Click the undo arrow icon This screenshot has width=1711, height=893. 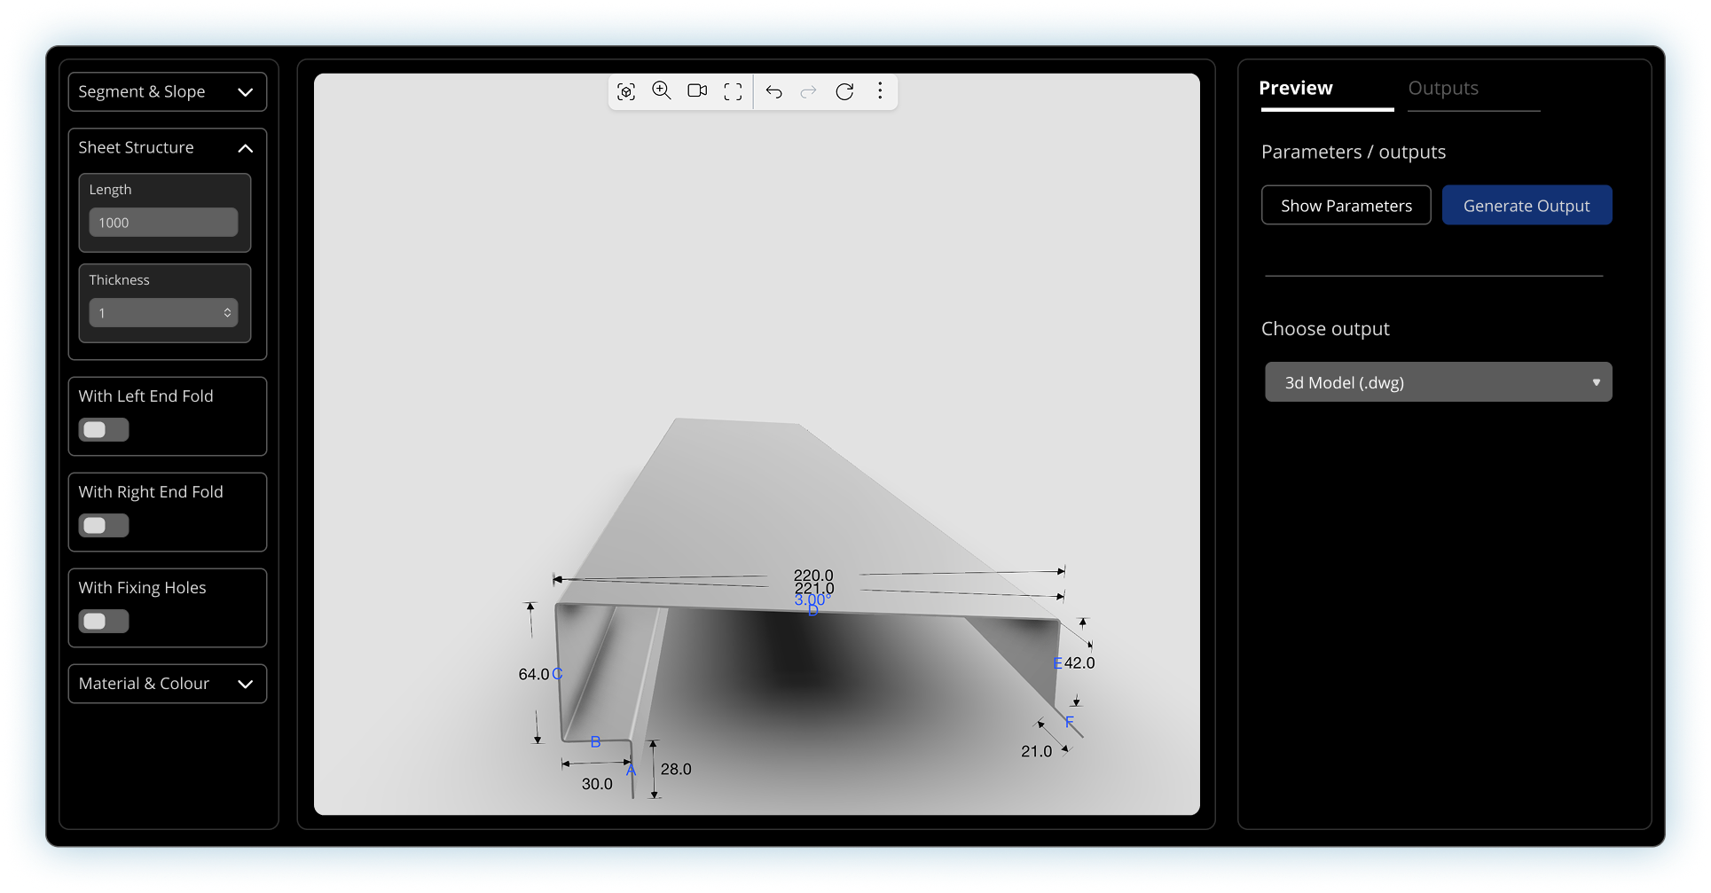point(774,91)
